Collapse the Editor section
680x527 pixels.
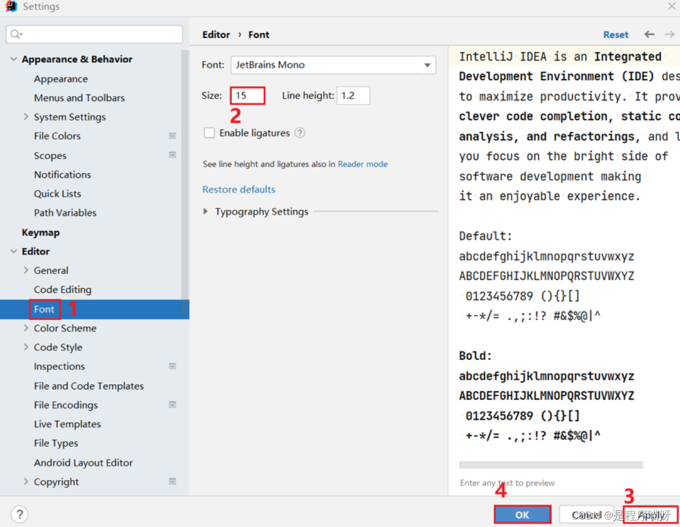pyautogui.click(x=13, y=251)
